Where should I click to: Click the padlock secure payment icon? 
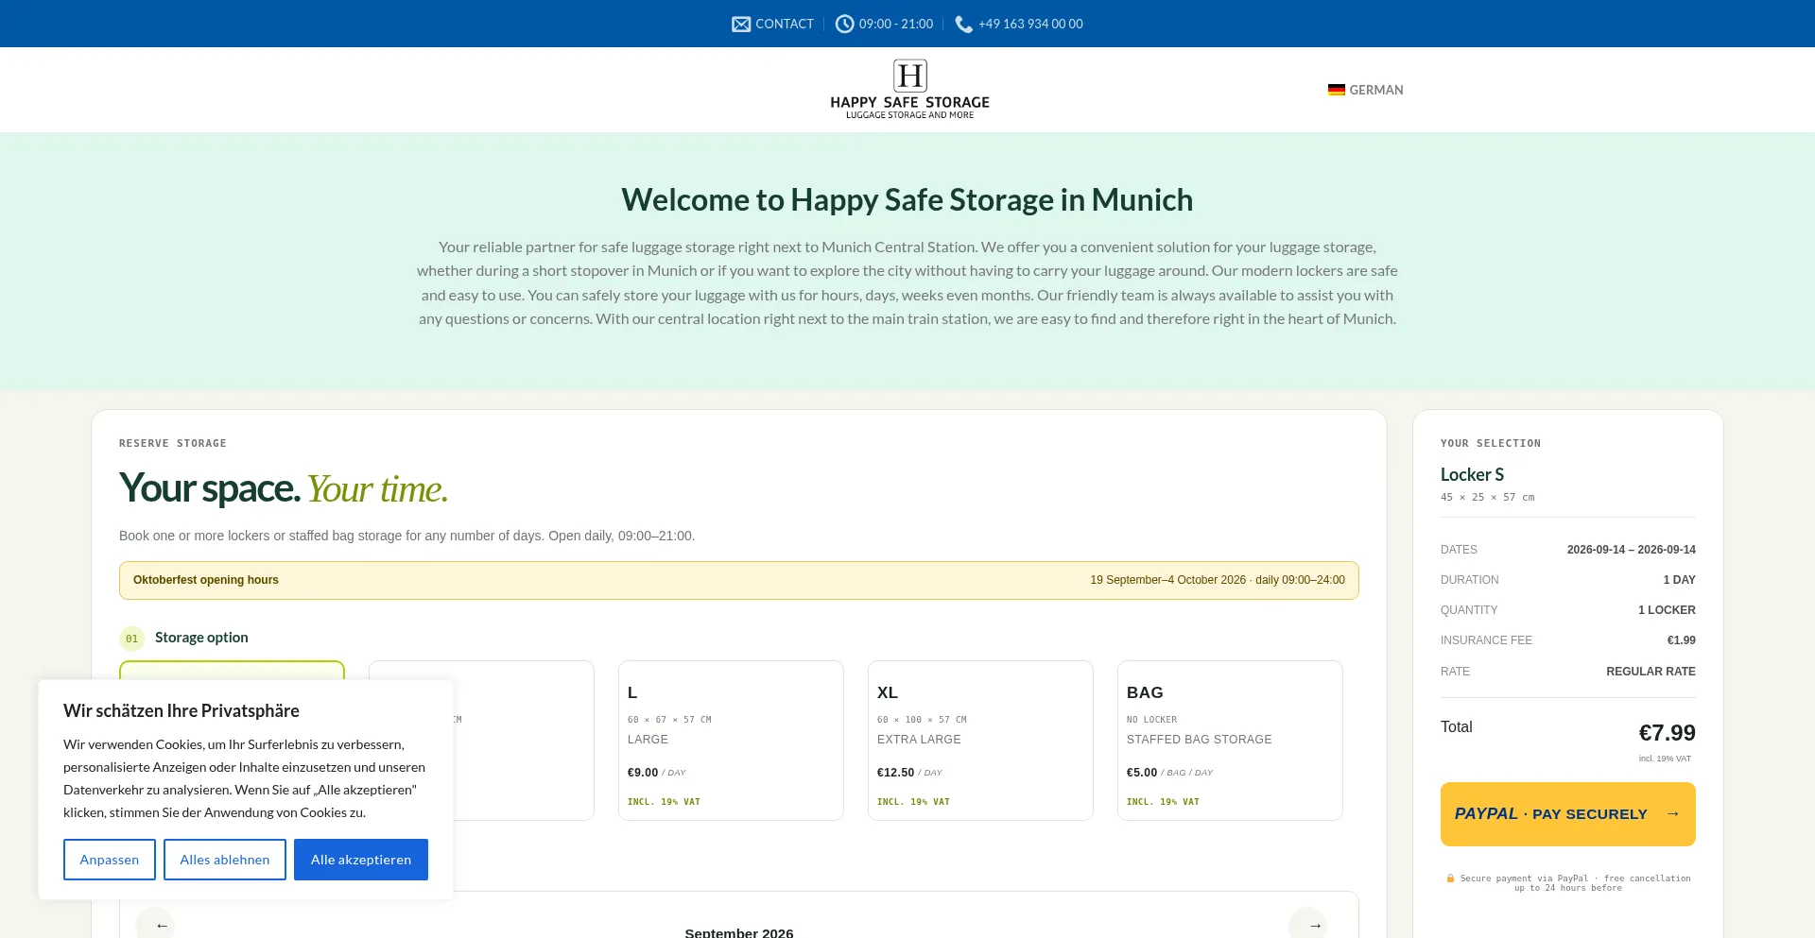tap(1450, 878)
